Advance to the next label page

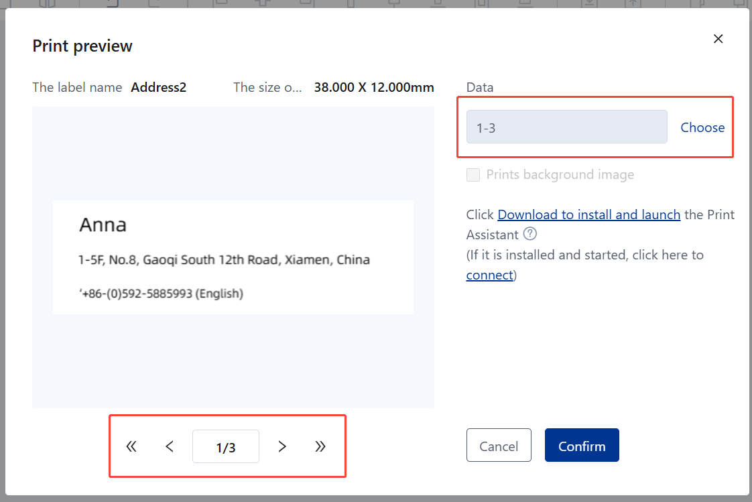click(282, 446)
